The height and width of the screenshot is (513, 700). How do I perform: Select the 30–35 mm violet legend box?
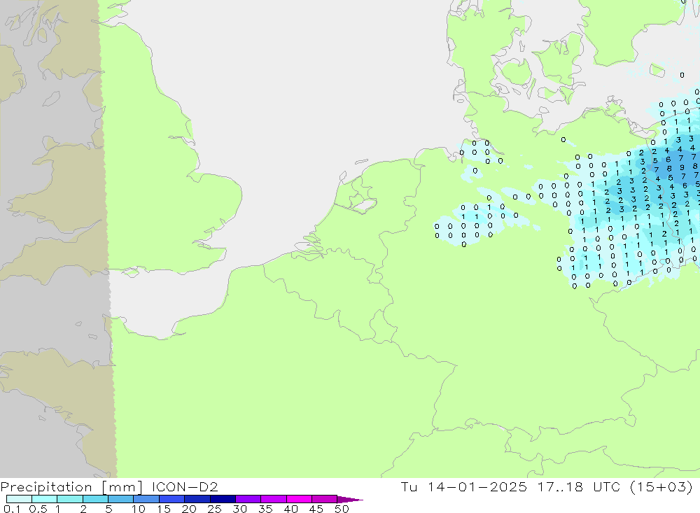tap(248, 499)
